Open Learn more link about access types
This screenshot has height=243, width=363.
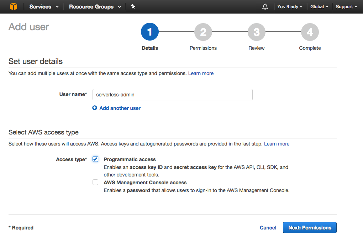point(277,144)
